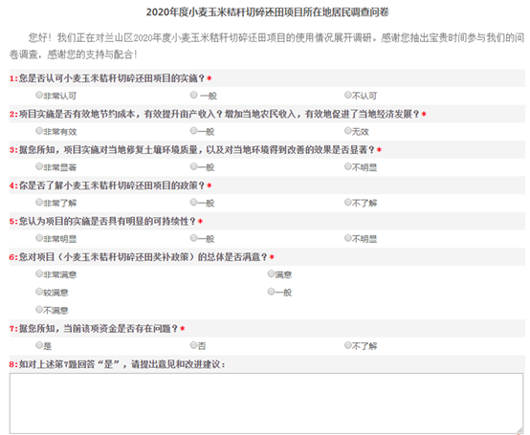This screenshot has height=435, width=530.
Task: Click the text area resize handle corner
Action: (519, 429)
